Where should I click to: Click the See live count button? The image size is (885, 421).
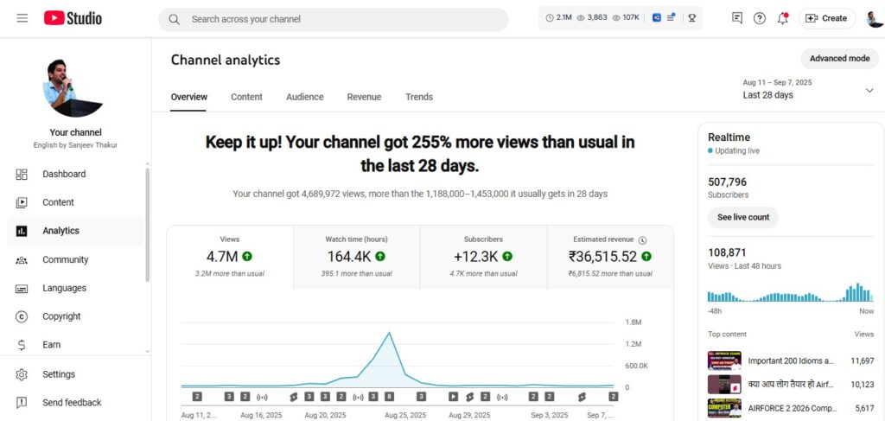[x=742, y=217]
